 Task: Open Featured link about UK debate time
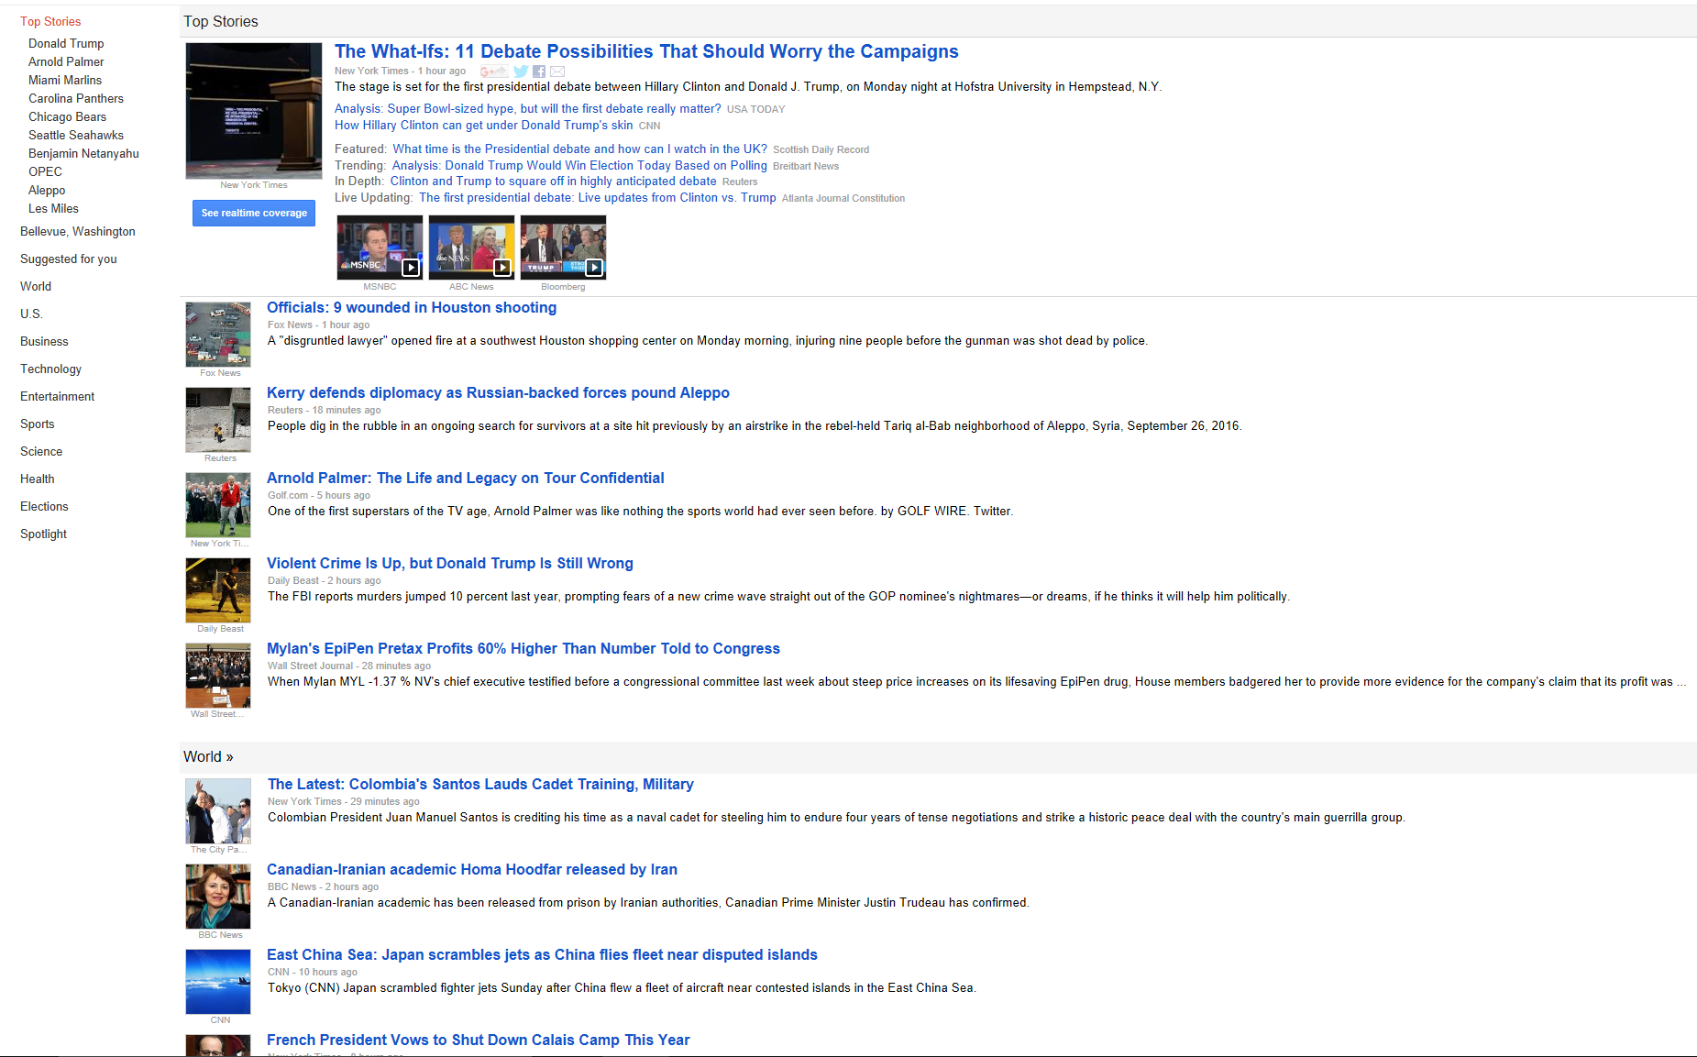[579, 149]
